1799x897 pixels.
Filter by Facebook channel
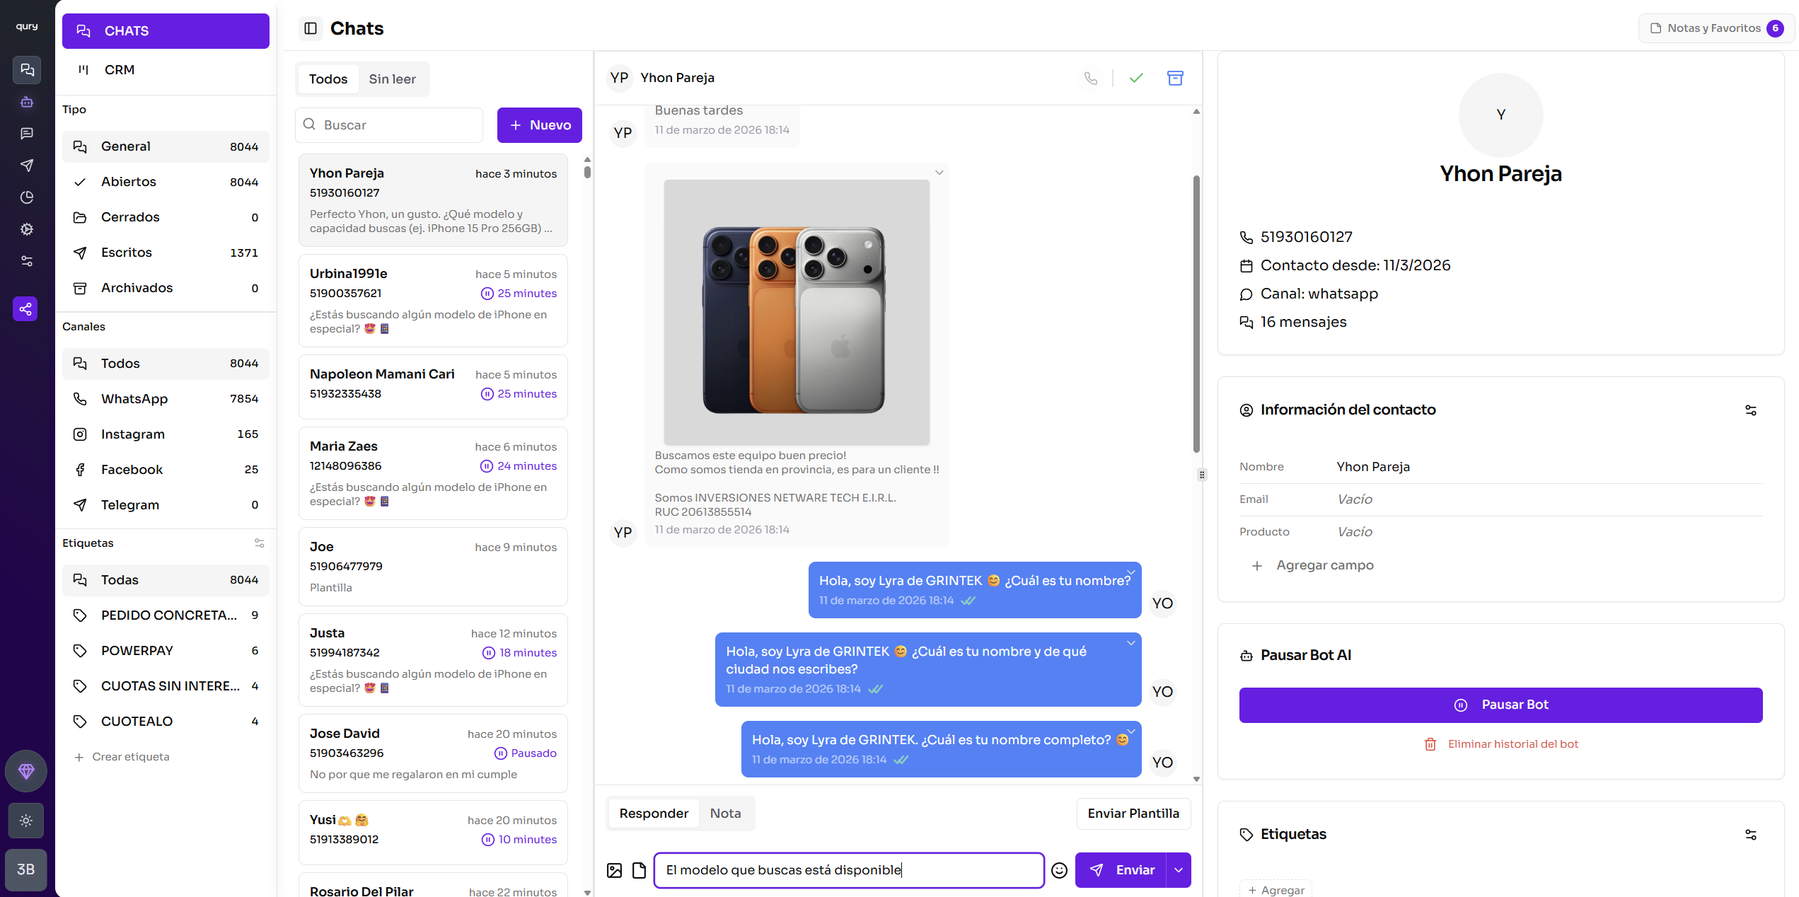[x=166, y=470]
